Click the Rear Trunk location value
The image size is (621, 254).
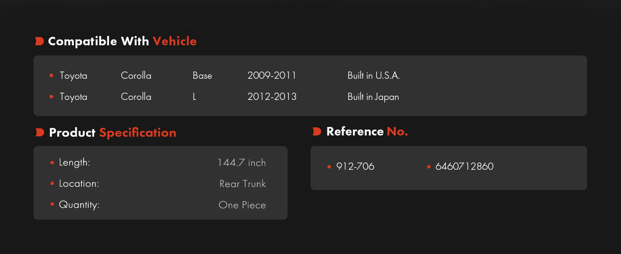click(243, 184)
